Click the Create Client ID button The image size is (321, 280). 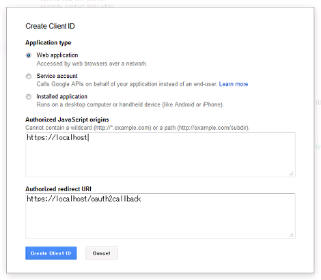click(51, 253)
